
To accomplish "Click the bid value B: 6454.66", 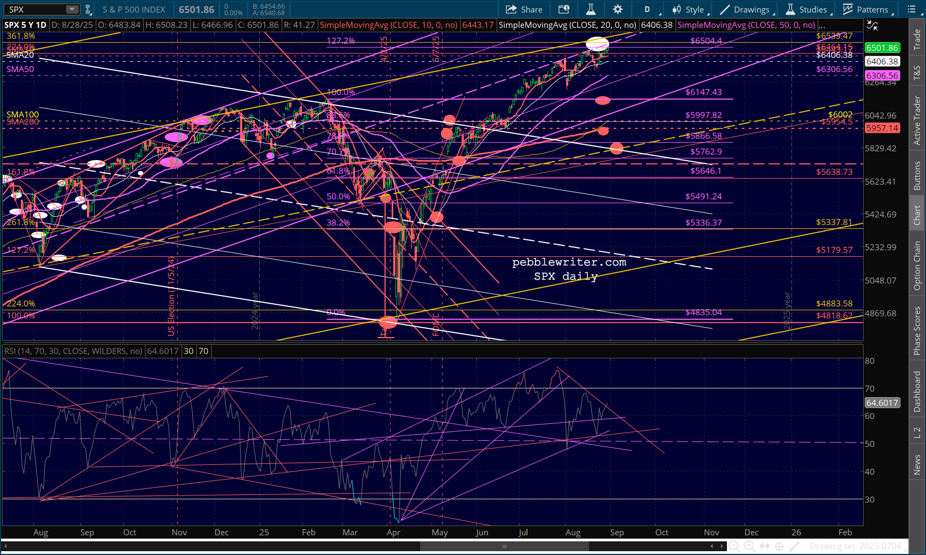I will click(269, 7).
